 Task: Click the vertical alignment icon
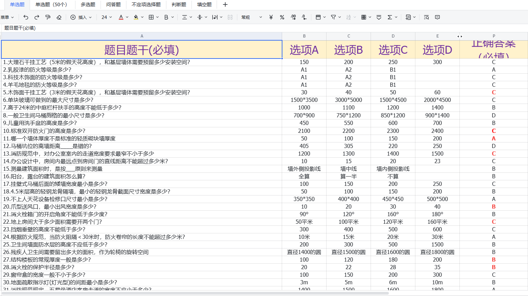200,17
